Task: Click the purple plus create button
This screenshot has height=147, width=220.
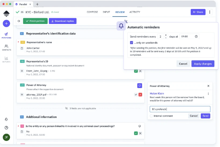Action: click(6, 24)
